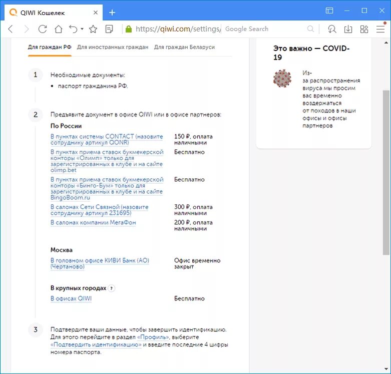Click the Это важно — COVID-19 heading
The width and height of the screenshot is (391, 374).
311,52
